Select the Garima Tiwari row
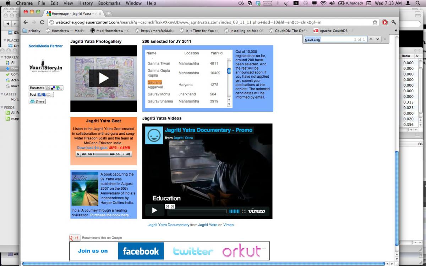Screen dimensions: 426x266 click(x=186, y=63)
